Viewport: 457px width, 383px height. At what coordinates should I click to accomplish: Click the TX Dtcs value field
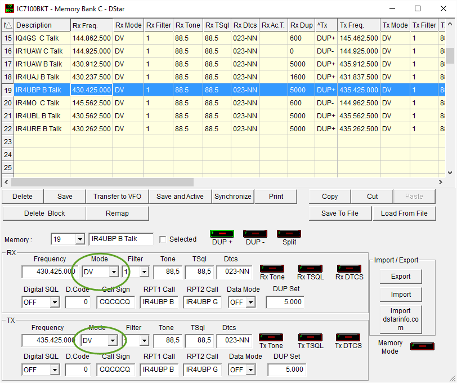234,340
